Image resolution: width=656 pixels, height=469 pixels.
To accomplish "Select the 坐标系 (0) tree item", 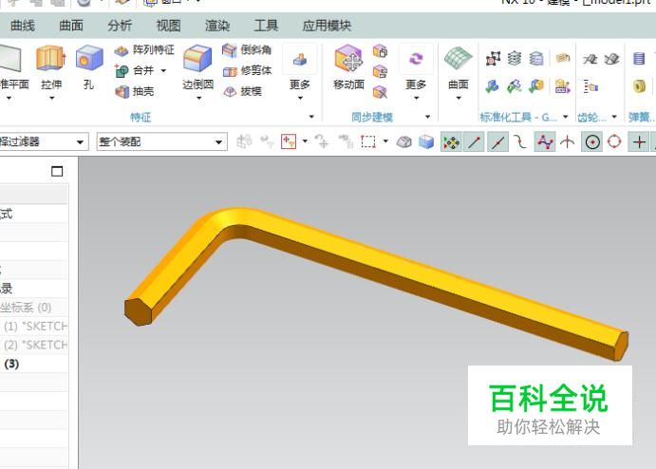I will pos(34,308).
